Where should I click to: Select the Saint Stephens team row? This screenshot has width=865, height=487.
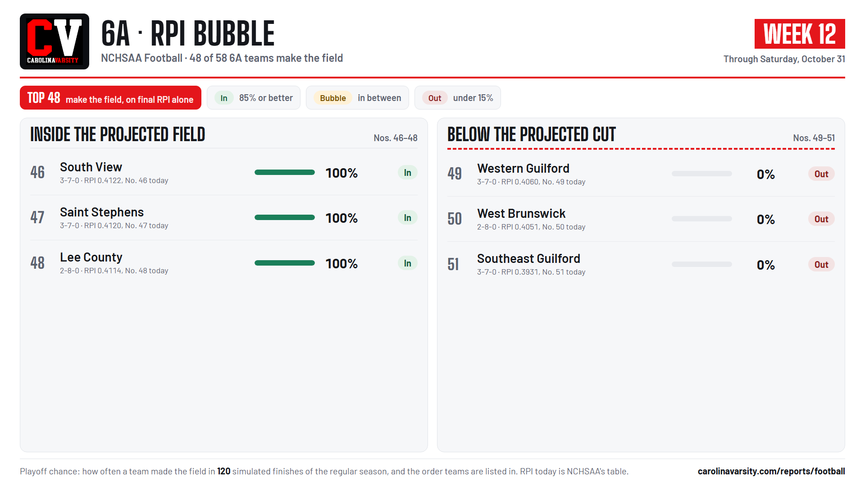(224, 218)
